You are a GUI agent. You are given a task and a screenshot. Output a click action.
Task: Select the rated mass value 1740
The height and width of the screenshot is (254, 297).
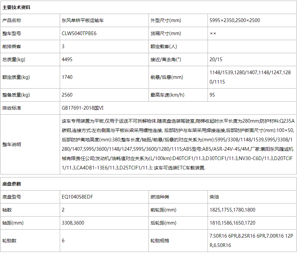tap(67, 77)
